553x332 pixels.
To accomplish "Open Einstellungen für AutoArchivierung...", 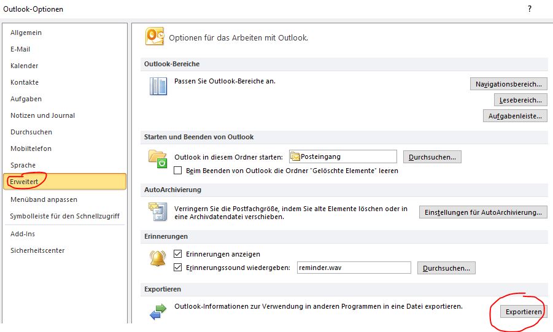I will click(483, 212).
